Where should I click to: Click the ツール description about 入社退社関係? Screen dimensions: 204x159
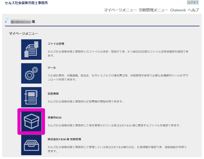[x=118, y=78]
